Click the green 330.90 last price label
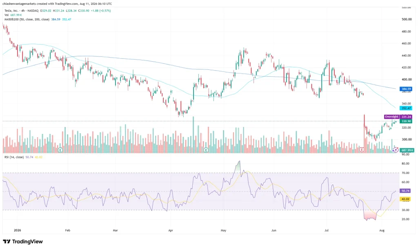 pyautogui.click(x=406, y=121)
